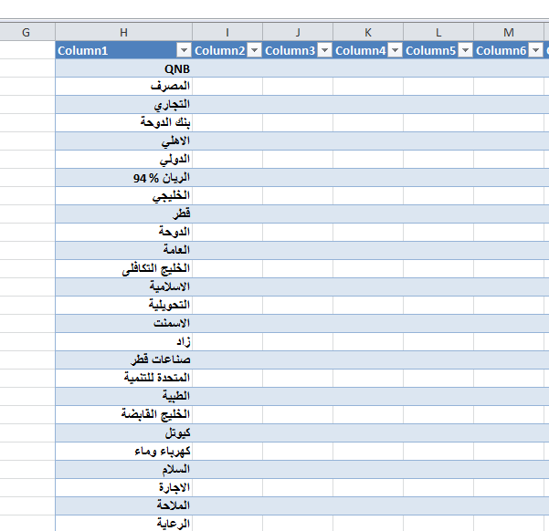Open the Column2 filter dropdown
This screenshot has height=531, width=549.
255,50
